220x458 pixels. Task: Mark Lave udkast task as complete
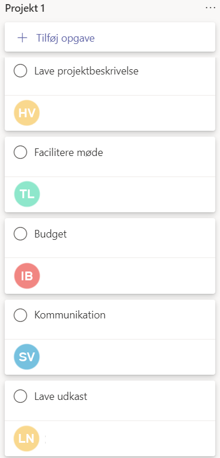pos(20,396)
